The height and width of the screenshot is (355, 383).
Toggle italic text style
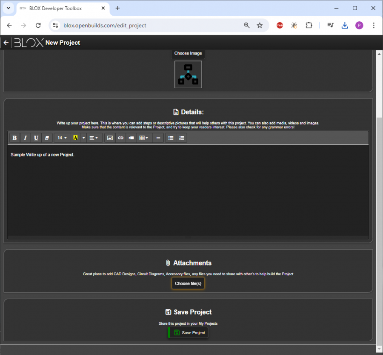(x=25, y=138)
